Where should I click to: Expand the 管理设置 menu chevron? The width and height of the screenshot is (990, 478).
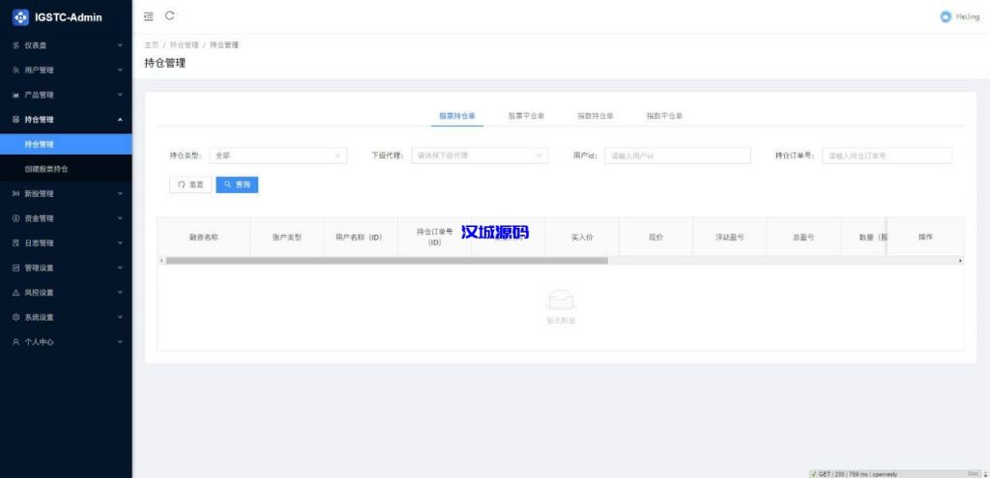click(x=120, y=268)
